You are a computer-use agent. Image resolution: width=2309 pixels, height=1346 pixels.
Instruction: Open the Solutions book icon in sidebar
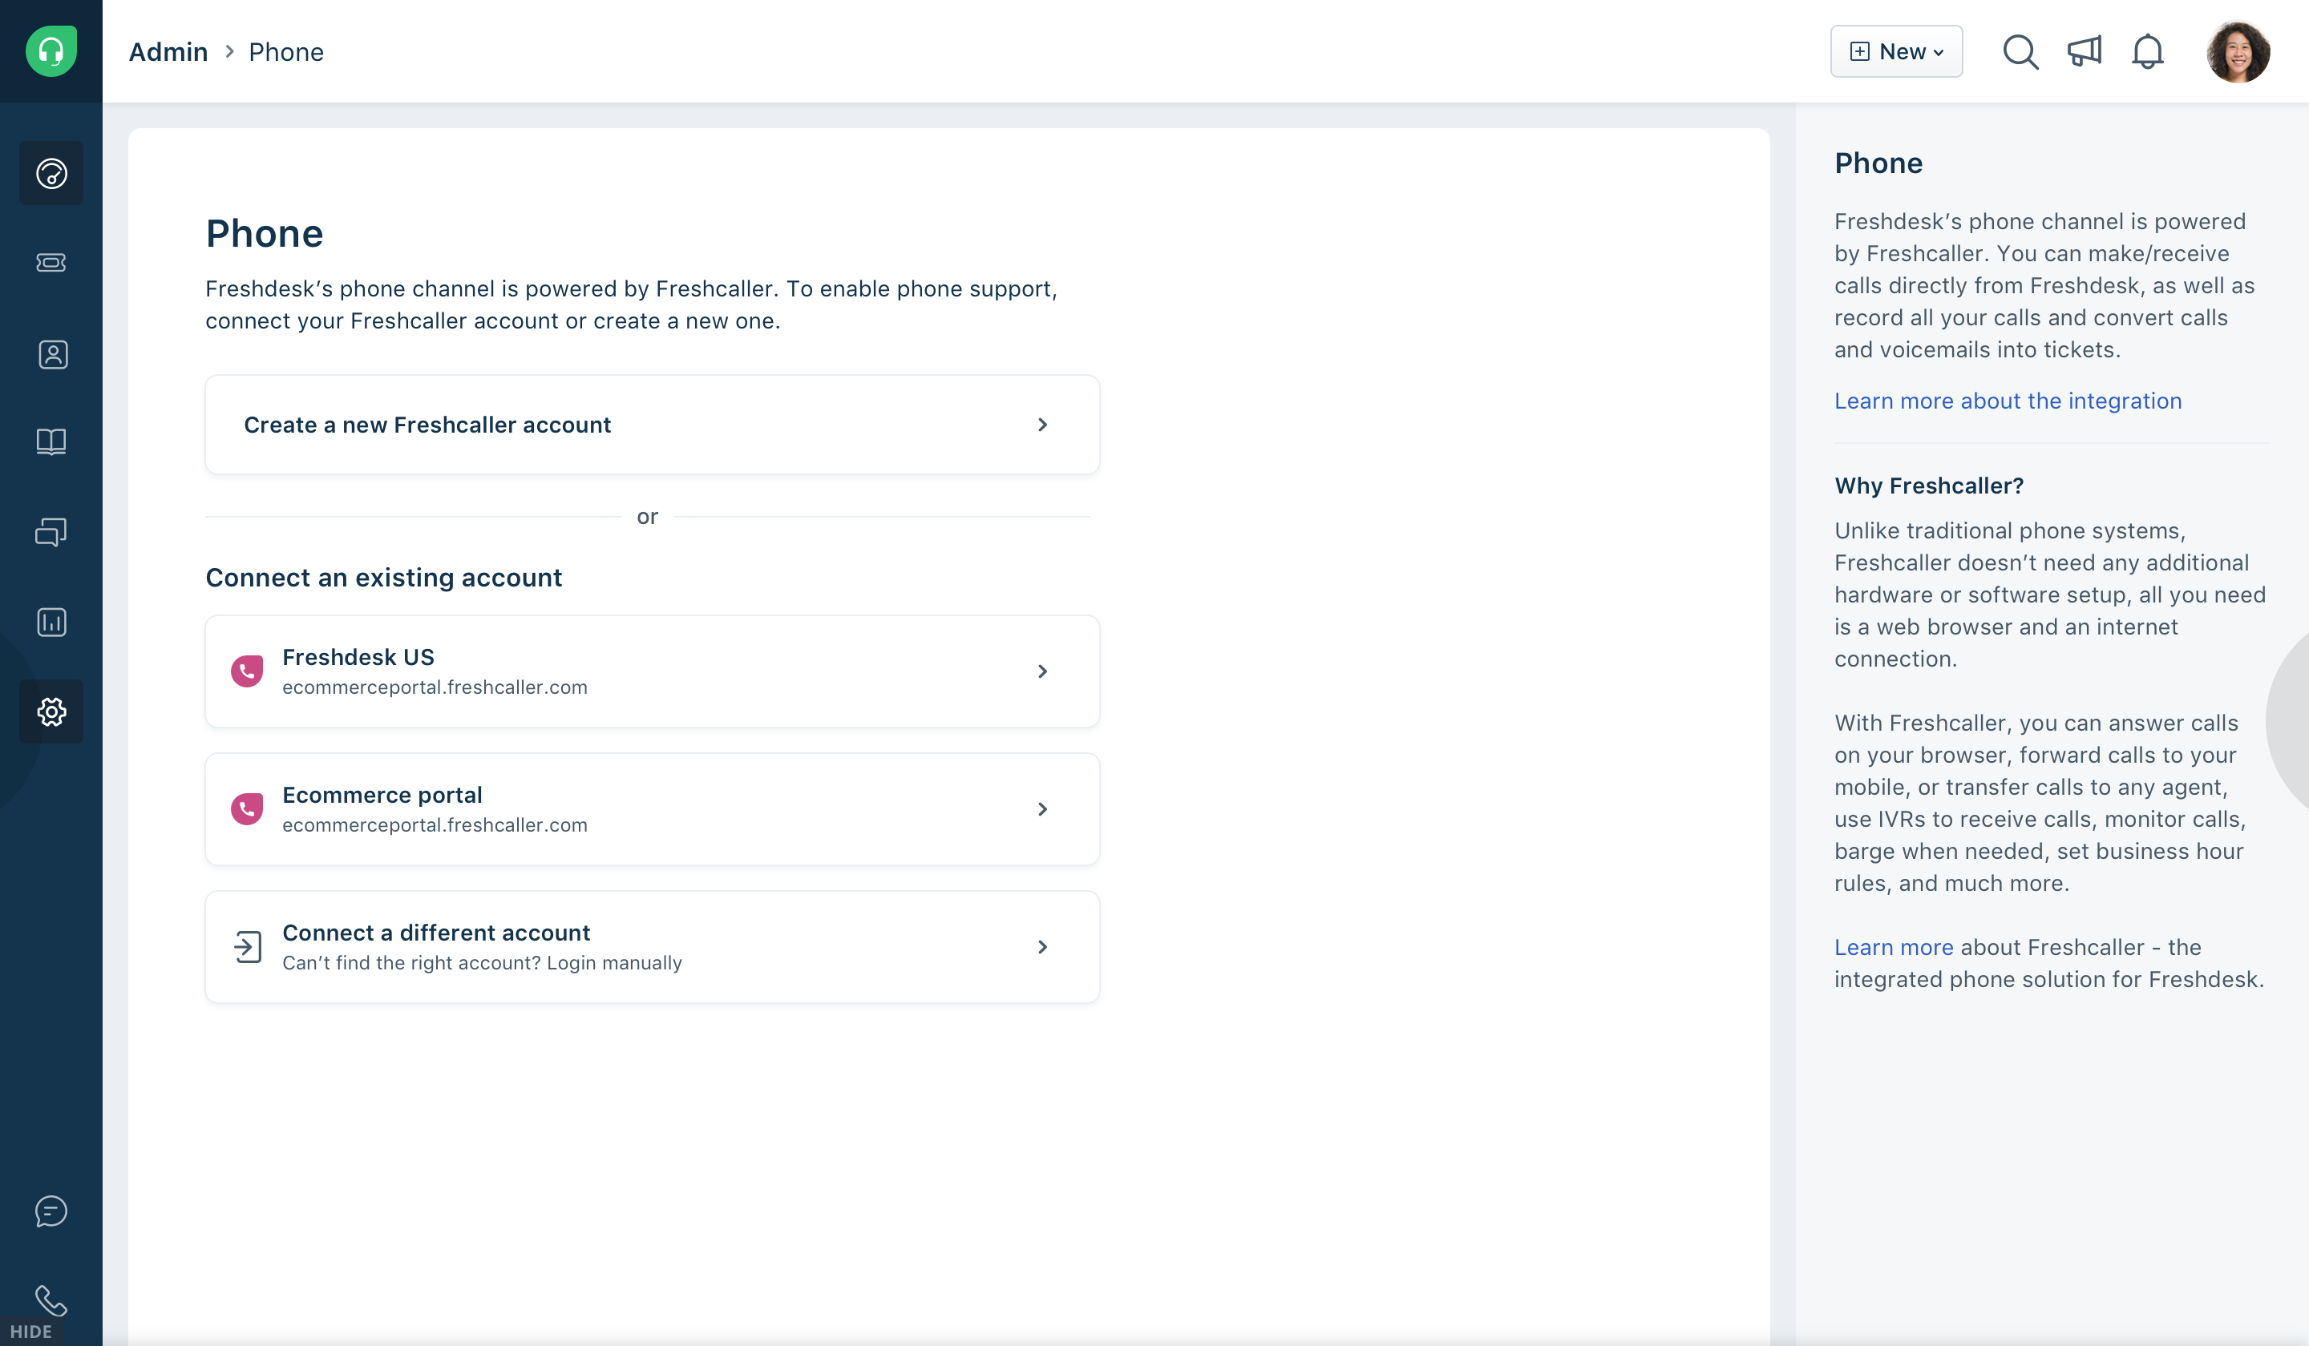(x=51, y=442)
